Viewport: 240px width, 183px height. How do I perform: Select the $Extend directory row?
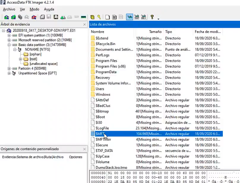156,38
